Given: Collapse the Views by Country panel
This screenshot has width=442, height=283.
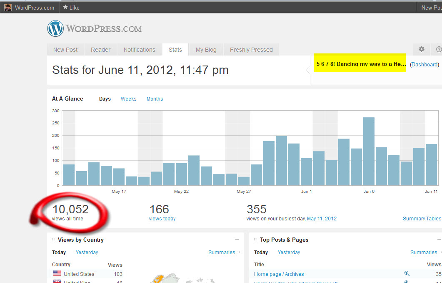Looking at the screenshot, I should [x=237, y=240].
